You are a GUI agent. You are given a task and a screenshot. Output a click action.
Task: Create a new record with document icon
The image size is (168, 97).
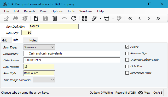(36, 18)
